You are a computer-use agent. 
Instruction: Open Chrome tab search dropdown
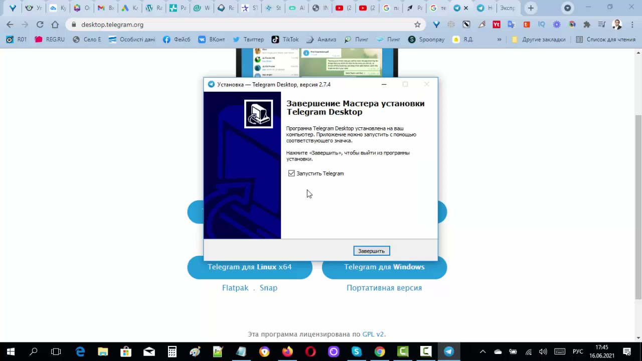point(567,8)
